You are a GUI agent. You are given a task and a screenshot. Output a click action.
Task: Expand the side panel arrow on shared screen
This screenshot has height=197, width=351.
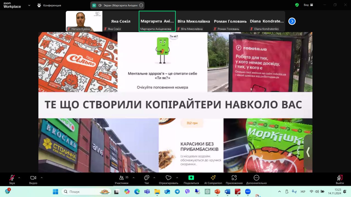308,152
